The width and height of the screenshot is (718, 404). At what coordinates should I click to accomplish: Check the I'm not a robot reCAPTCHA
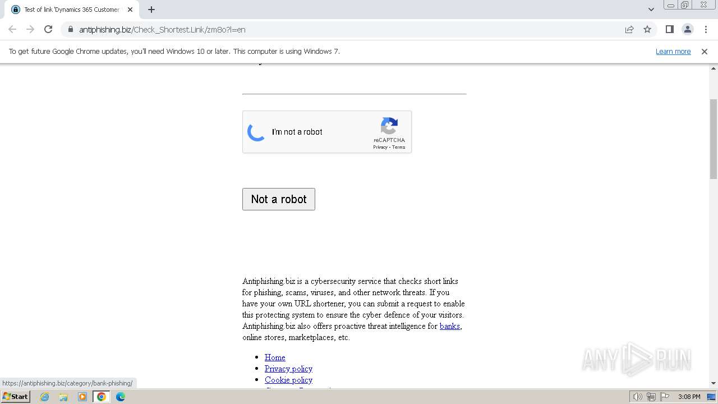[x=256, y=132]
